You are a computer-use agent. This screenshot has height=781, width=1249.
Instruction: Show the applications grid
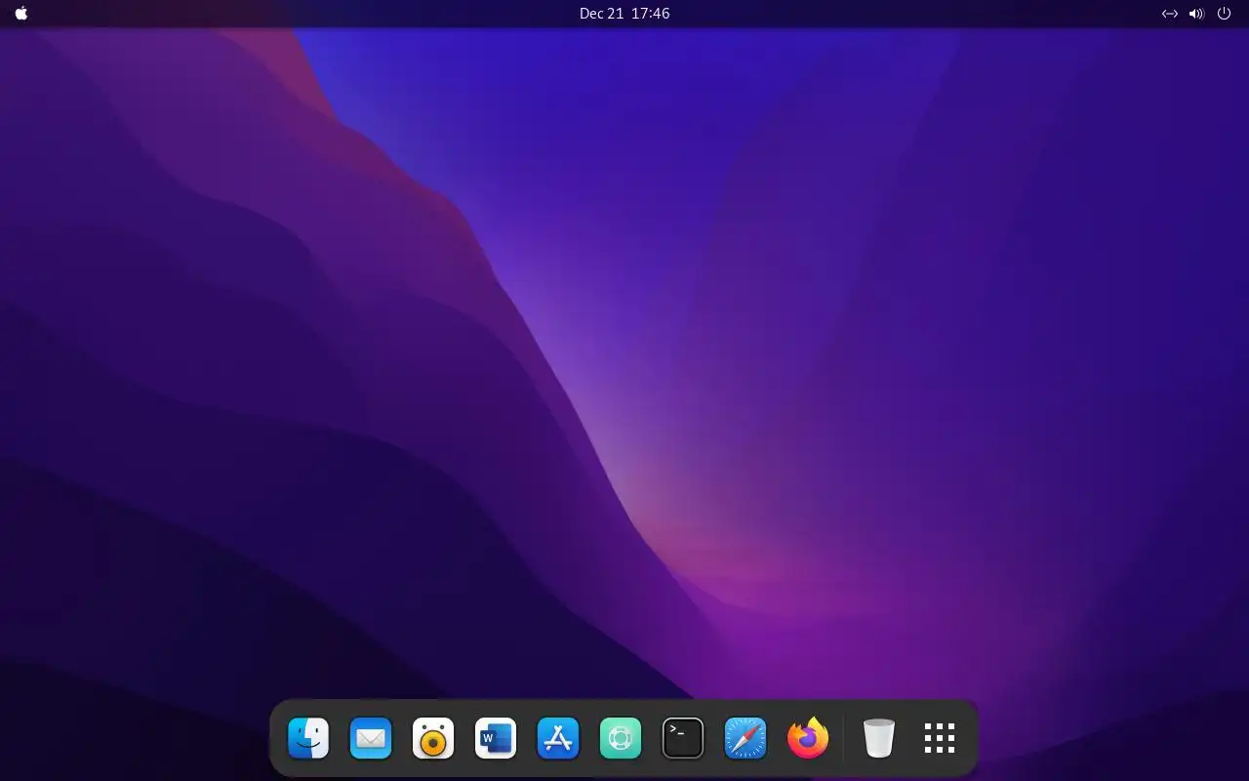pyautogui.click(x=940, y=738)
